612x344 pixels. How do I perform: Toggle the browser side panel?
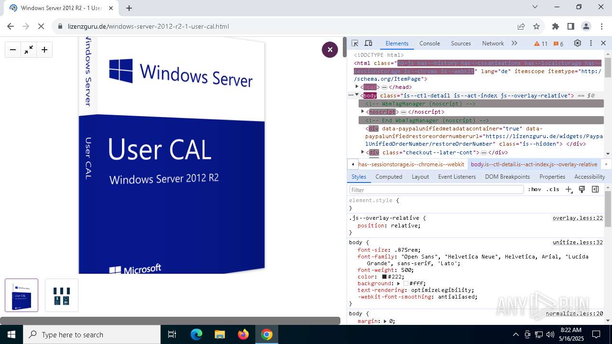click(x=571, y=26)
